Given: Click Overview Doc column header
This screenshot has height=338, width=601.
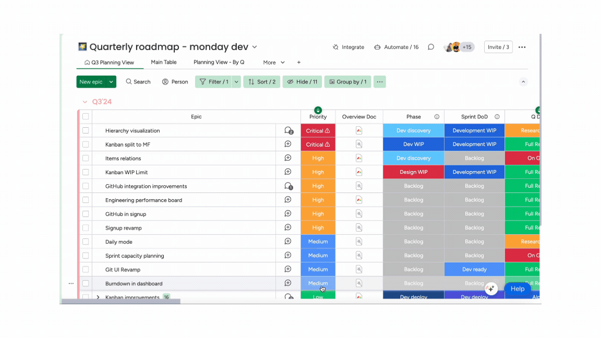Looking at the screenshot, I should coord(359,117).
